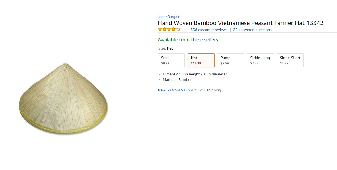Pick the Sickle-Long size variant
Image resolution: width=337 pixels, height=170 pixels.
pos(260,60)
